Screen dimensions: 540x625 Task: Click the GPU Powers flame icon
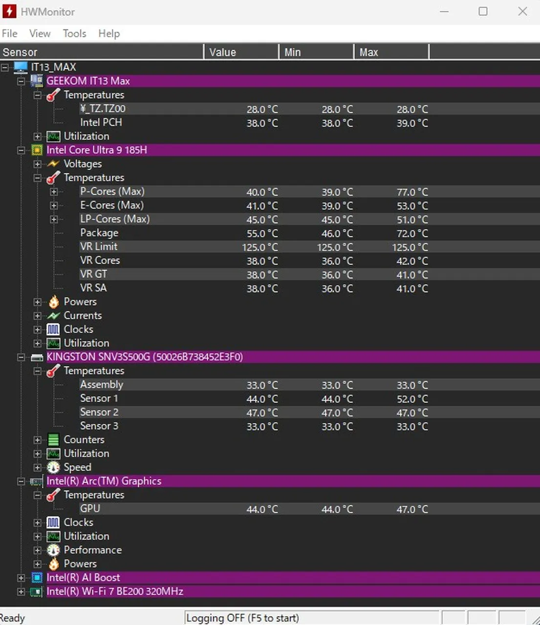53,563
